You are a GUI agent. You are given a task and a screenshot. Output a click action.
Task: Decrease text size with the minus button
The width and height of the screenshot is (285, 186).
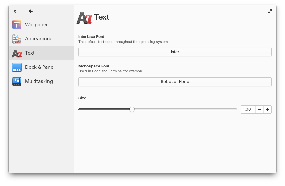click(260, 109)
